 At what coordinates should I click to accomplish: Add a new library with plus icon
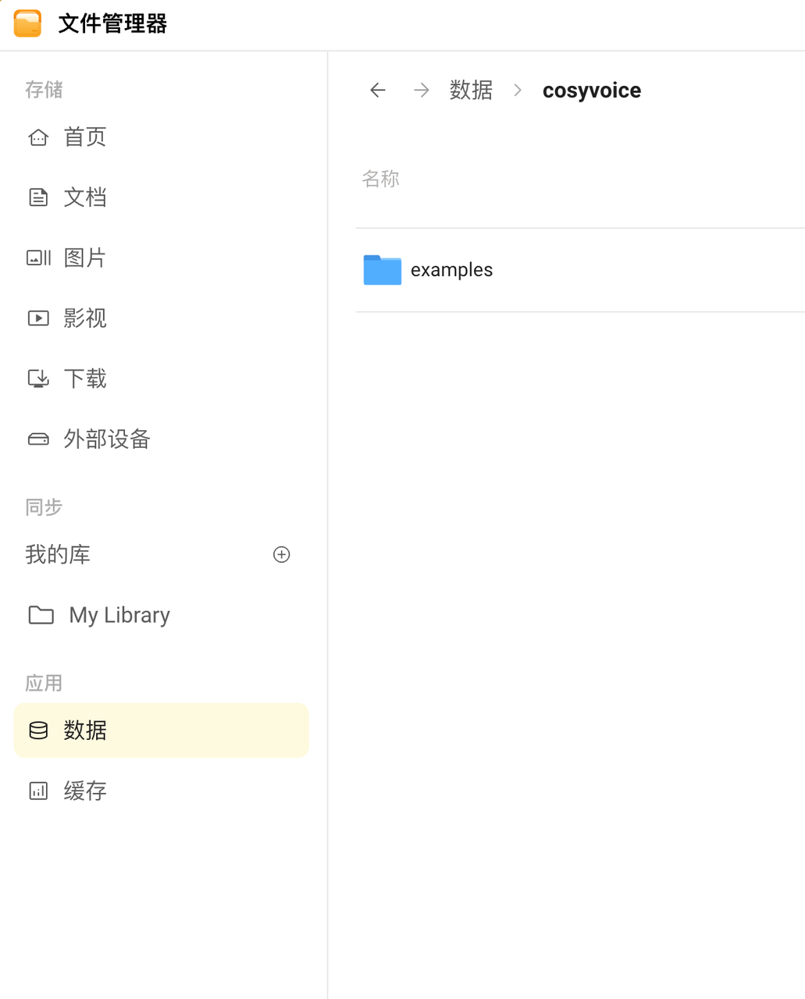[281, 555]
